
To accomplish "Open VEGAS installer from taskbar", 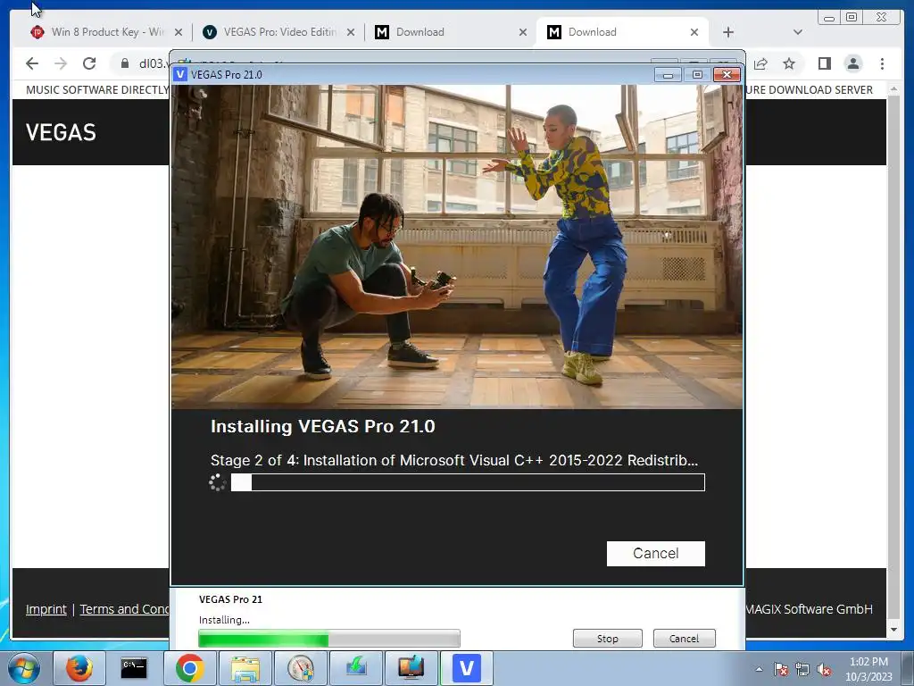I will pyautogui.click(x=466, y=668).
